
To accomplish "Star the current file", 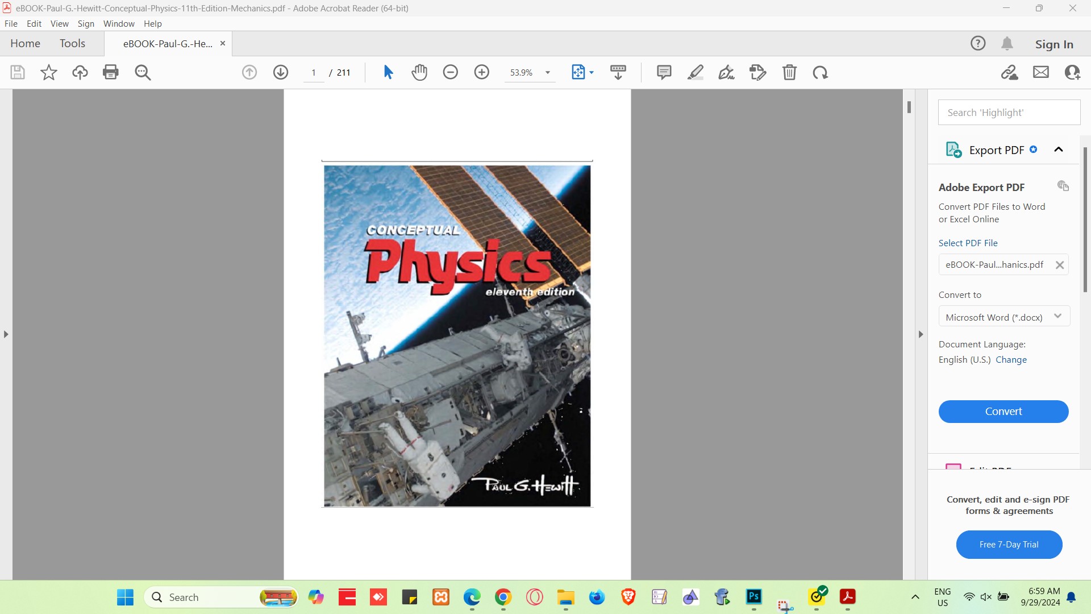I will [49, 72].
